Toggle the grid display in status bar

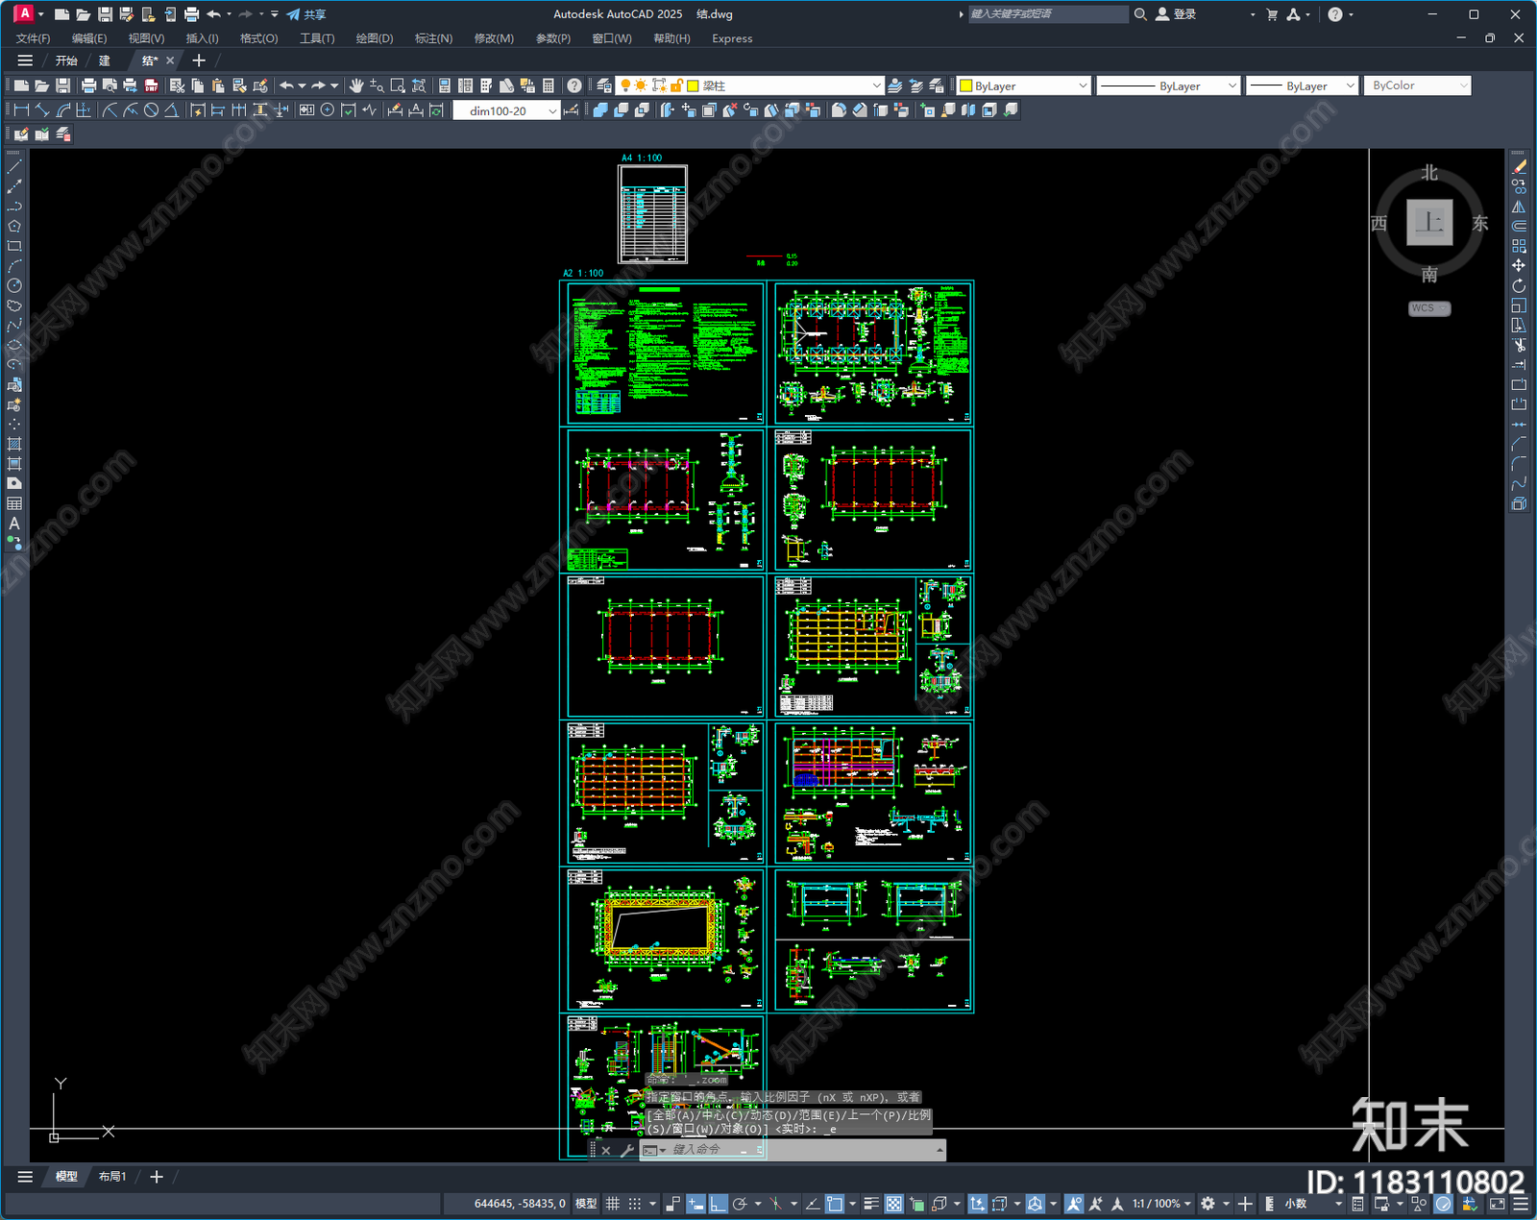pos(612,1204)
